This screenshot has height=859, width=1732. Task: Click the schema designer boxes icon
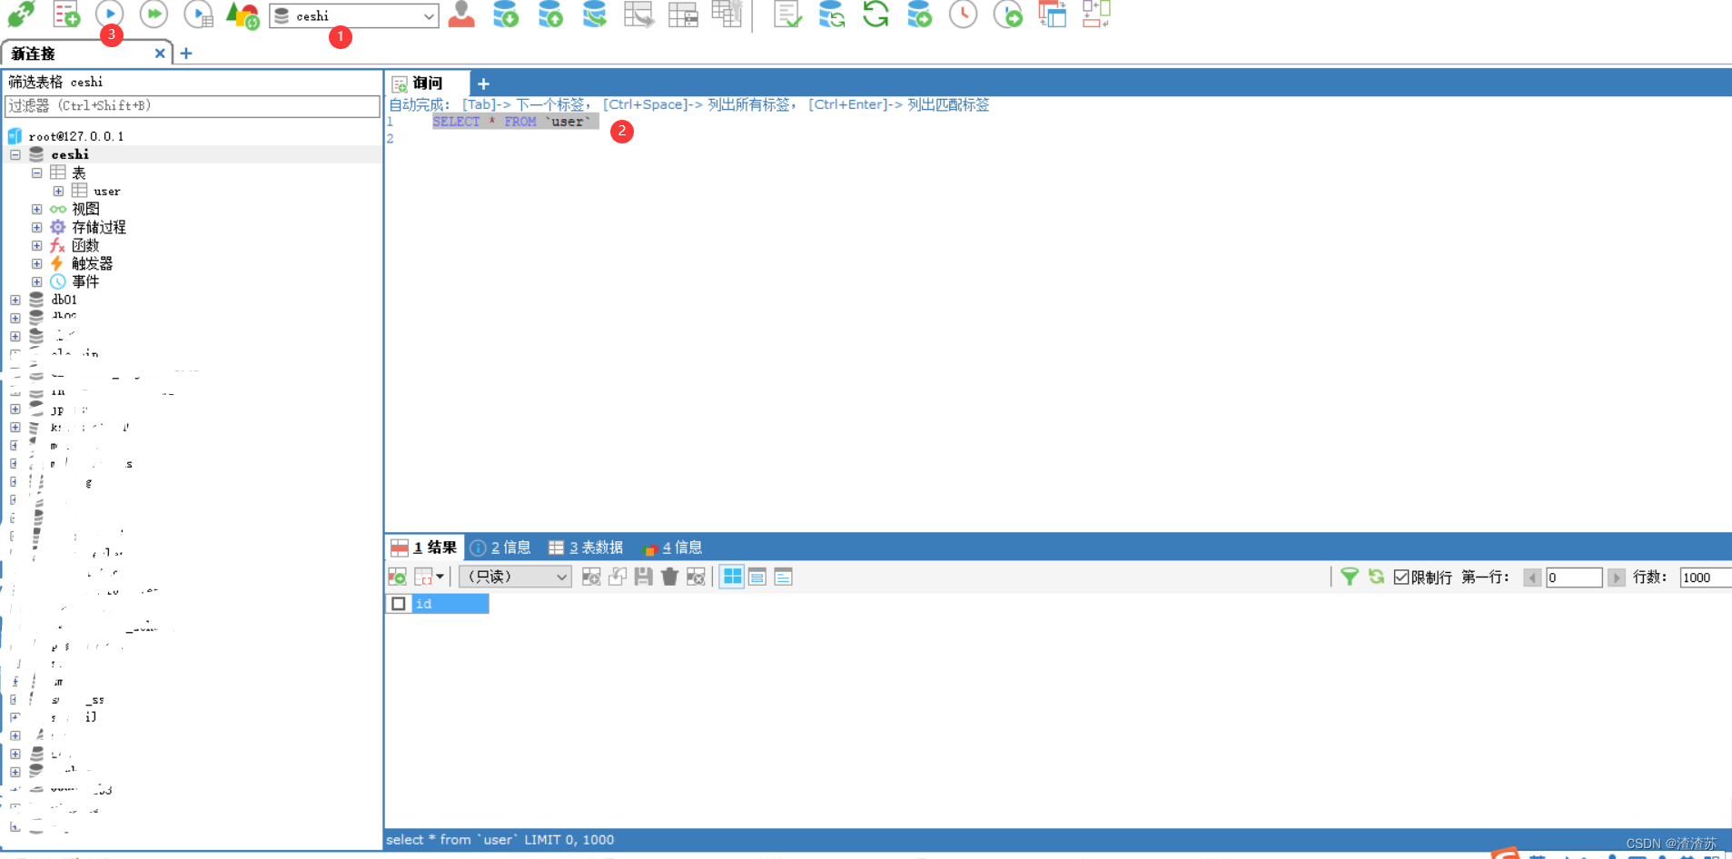1096,14
